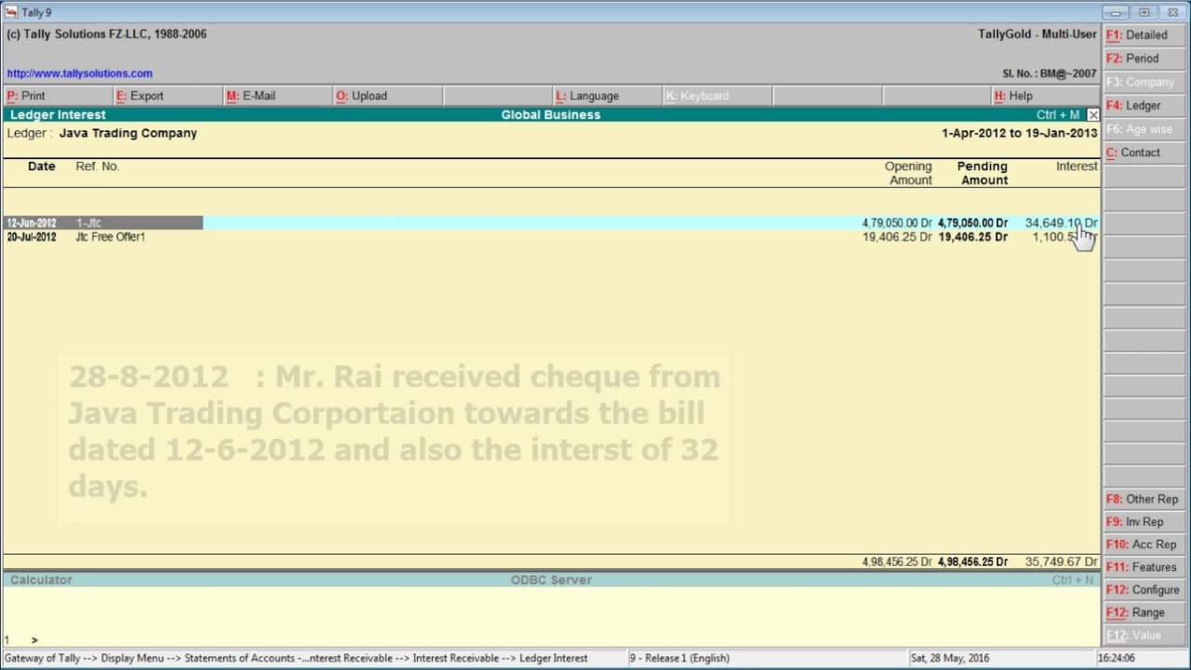Close the Ledger Interest panel with X

(x=1093, y=114)
